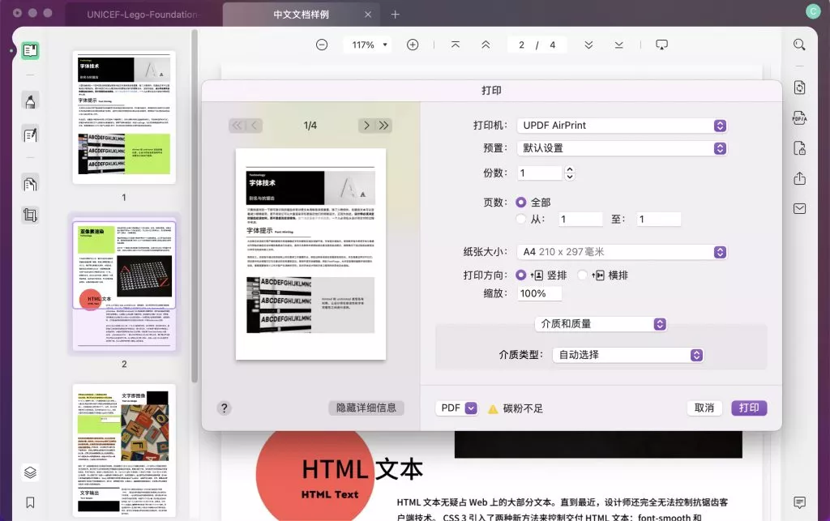Choose 竖排 portrait orientation
Image resolution: width=830 pixels, height=521 pixels.
pyautogui.click(x=521, y=275)
